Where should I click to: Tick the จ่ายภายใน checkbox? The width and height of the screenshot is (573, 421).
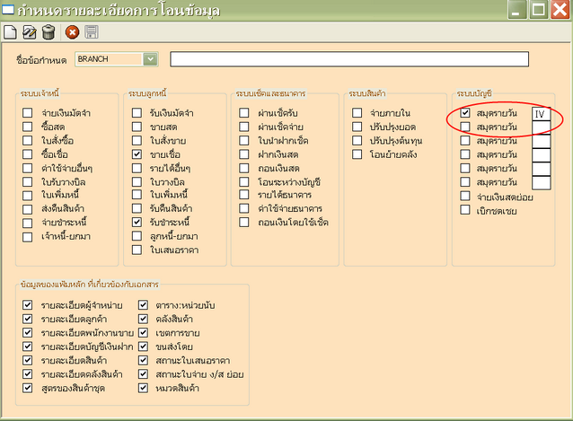[357, 114]
